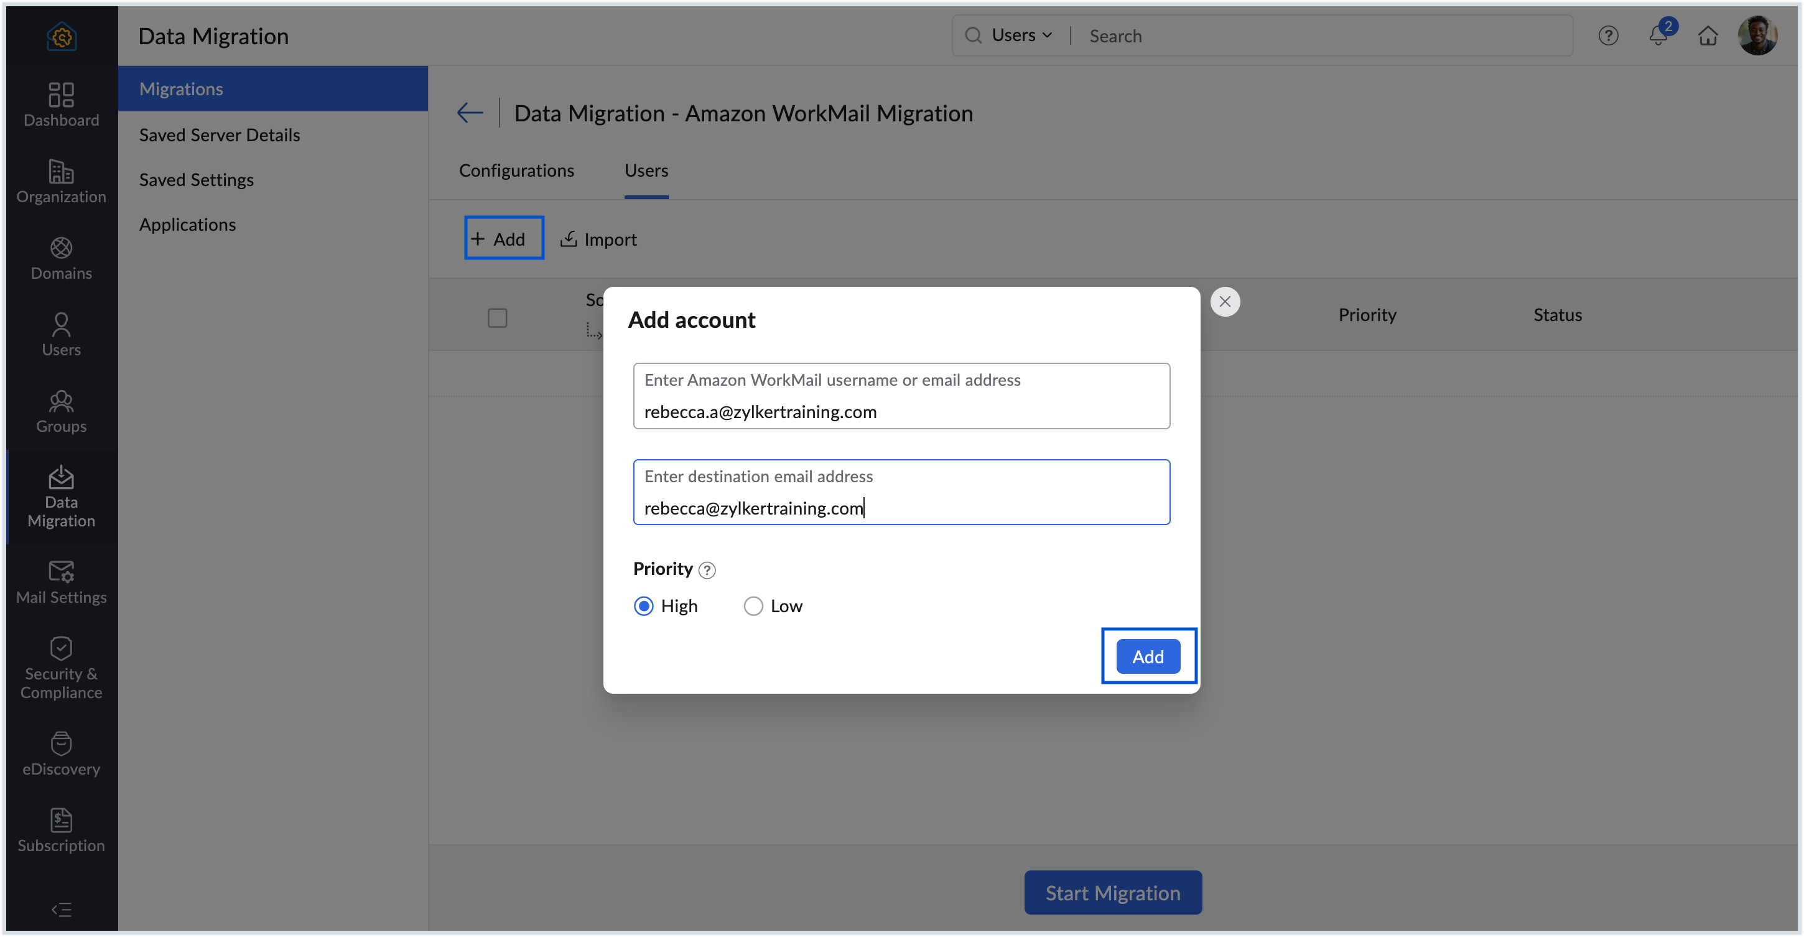Screen dimensions: 1804x937
Task: Select the Mail Settings icon
Action: [x=61, y=582]
